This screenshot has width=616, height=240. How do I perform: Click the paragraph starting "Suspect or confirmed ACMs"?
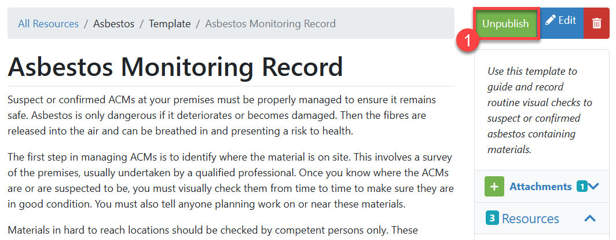pos(230,115)
